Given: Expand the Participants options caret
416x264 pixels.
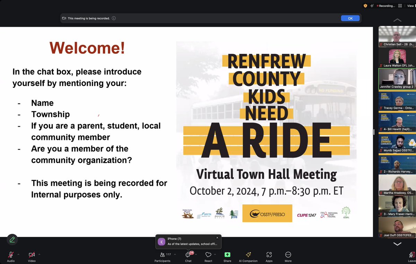Looking at the screenshot, I should pyautogui.click(x=175, y=254).
